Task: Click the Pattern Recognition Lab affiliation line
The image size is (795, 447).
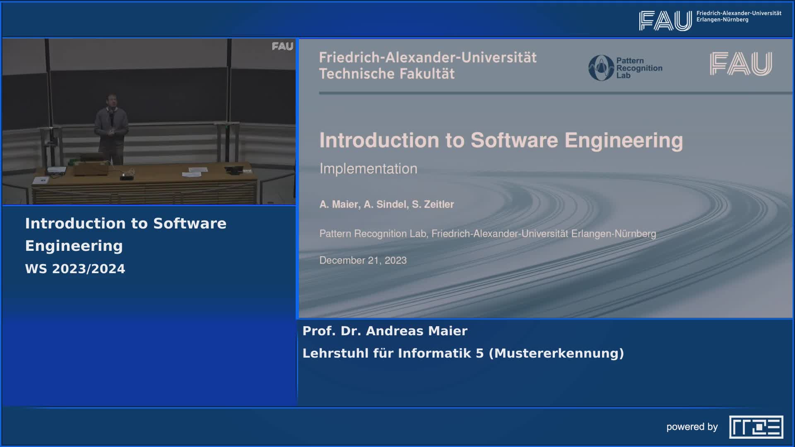Action: click(x=487, y=234)
